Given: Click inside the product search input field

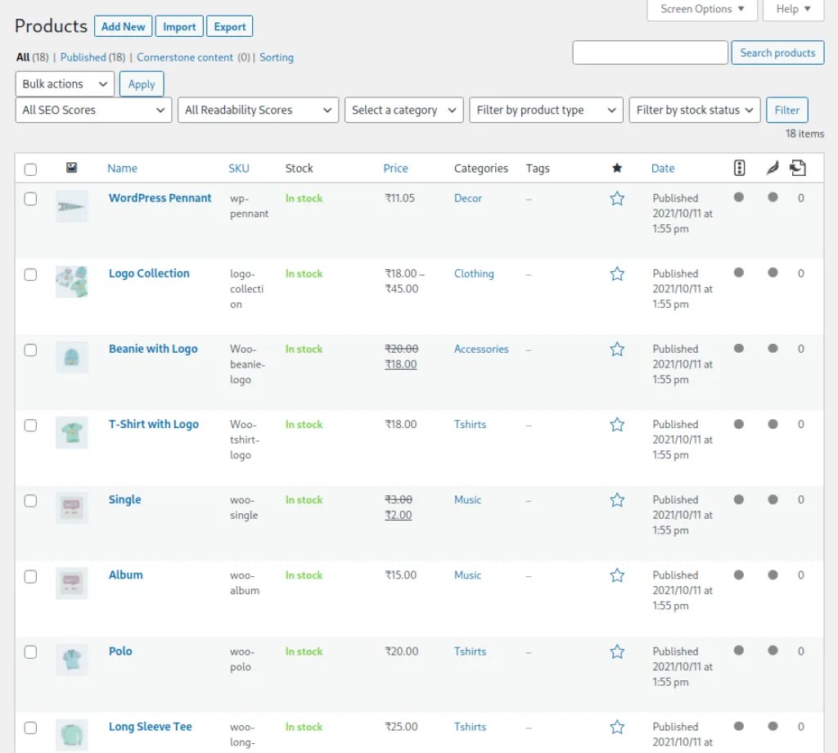Looking at the screenshot, I should tap(650, 52).
